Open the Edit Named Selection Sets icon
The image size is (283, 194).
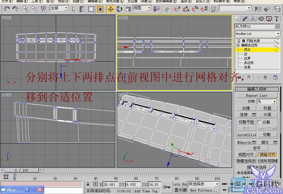[x=214, y=9]
